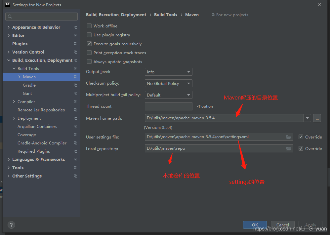
Task: Enable the Work offline checkbox
Action: click(89, 26)
